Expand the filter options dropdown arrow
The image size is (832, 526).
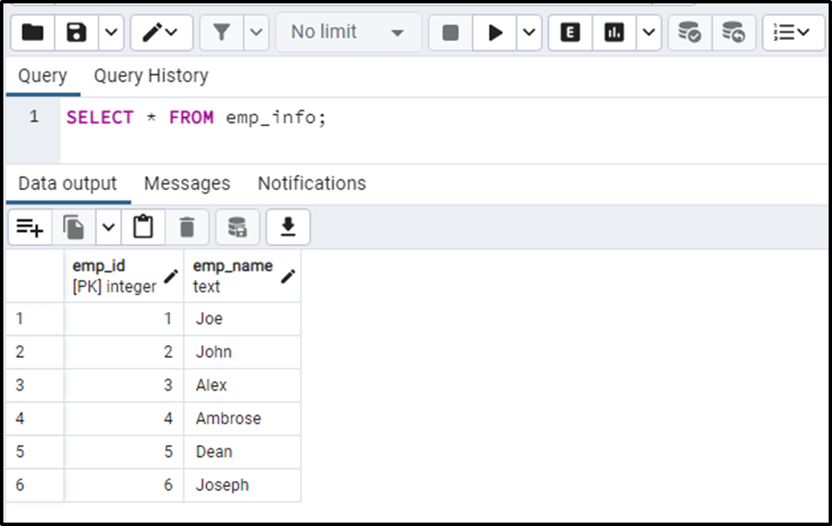pyautogui.click(x=256, y=32)
